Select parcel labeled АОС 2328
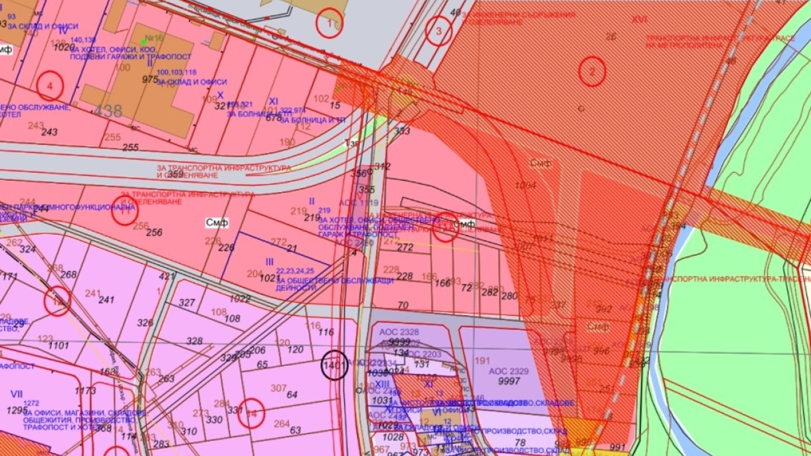 pos(399,332)
